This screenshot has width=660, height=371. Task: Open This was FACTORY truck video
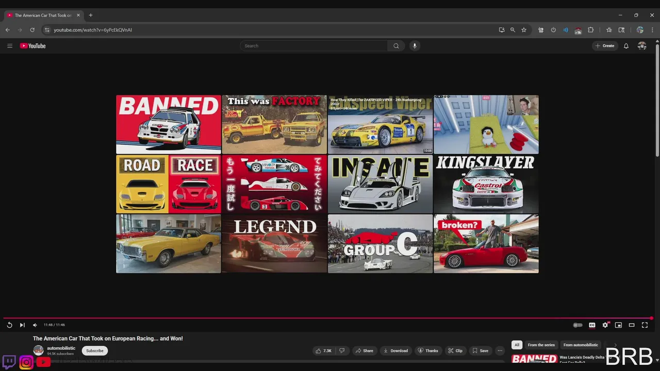(x=274, y=124)
